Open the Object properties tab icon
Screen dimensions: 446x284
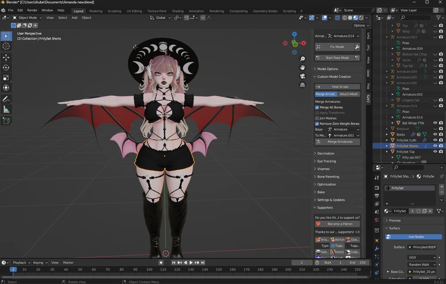coord(377,240)
